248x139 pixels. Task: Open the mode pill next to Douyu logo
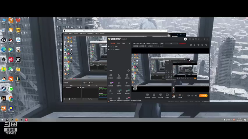124,39
